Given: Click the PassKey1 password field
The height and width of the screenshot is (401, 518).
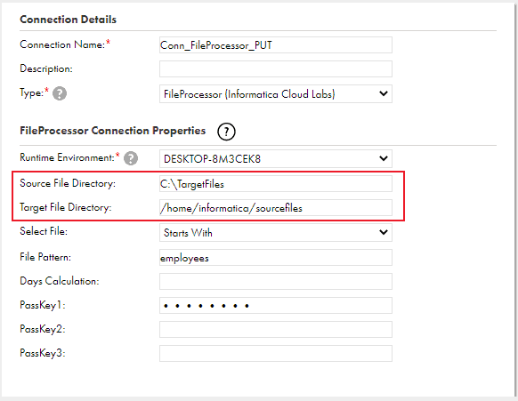Looking at the screenshot, I should pos(276,306).
